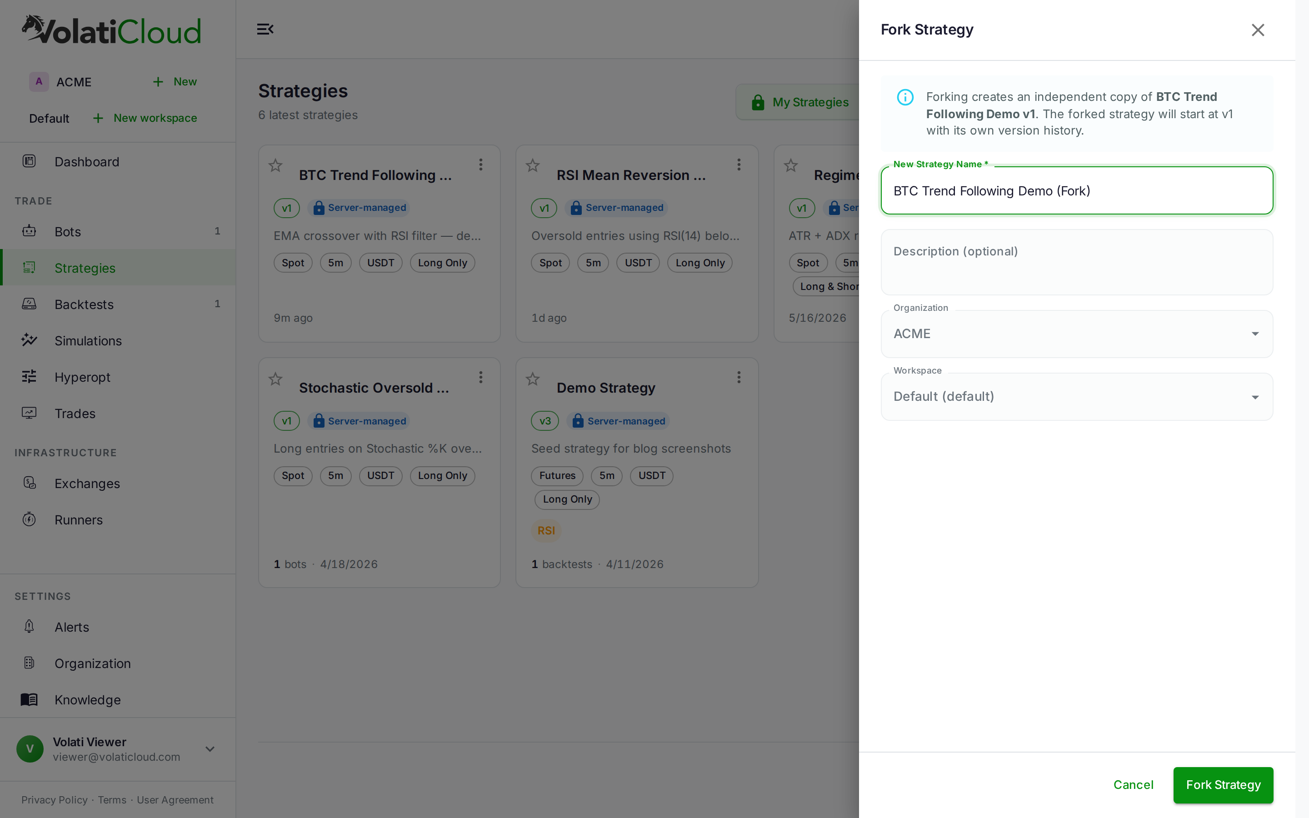
Task: Click RSI tag on Demo Strategy
Action: pyautogui.click(x=546, y=530)
